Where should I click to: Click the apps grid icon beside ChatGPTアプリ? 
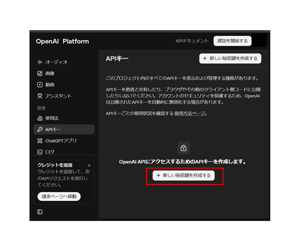pyautogui.click(x=40, y=141)
